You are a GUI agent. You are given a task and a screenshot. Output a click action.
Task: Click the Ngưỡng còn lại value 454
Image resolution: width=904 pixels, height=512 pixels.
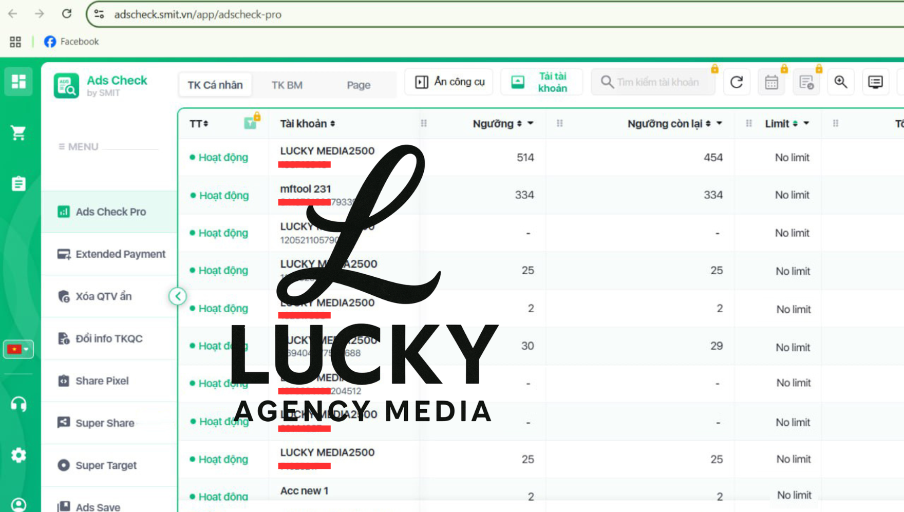tap(713, 158)
